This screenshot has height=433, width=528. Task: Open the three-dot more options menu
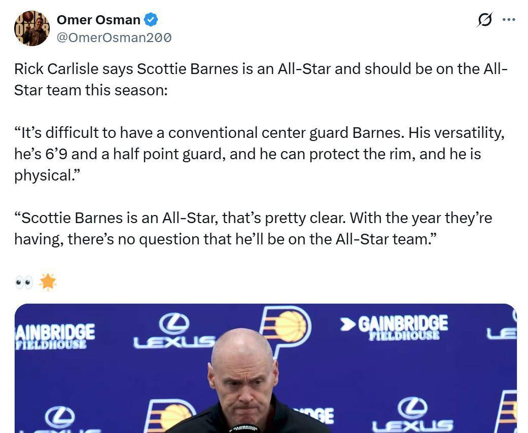[x=508, y=20]
